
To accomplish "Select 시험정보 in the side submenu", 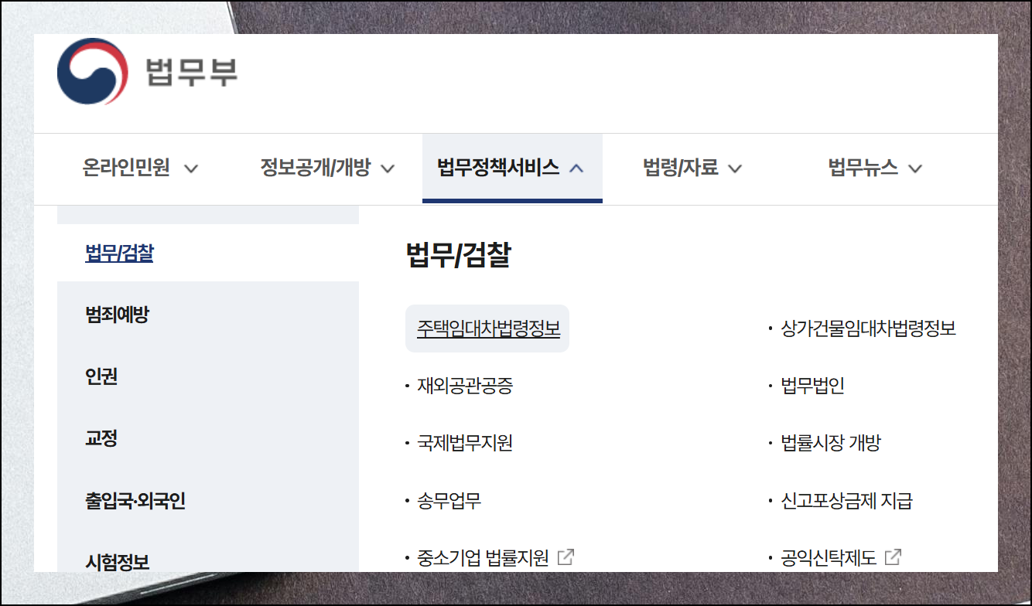I will click(117, 561).
